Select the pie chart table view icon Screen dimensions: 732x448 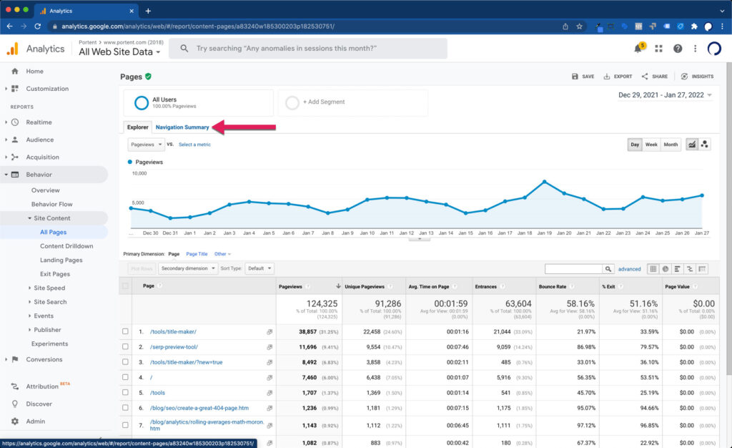666,269
